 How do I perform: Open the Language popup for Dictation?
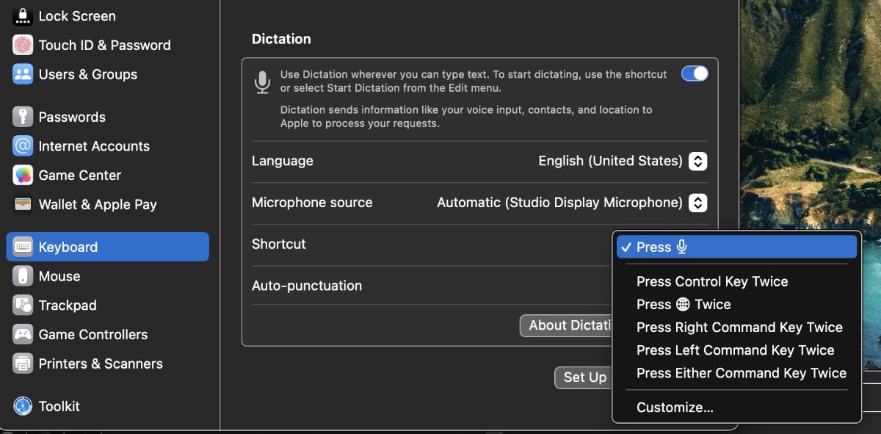[697, 161]
